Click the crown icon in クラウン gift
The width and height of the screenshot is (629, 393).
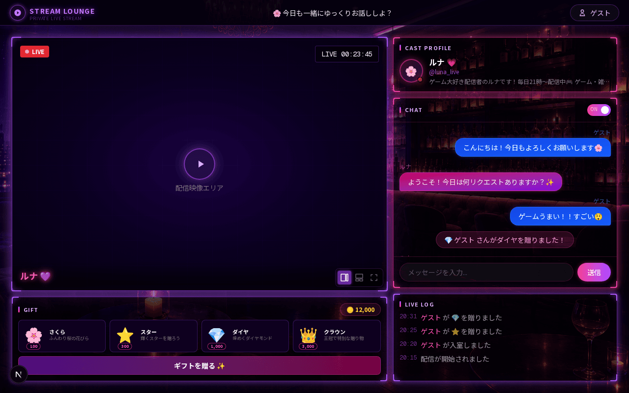click(308, 335)
